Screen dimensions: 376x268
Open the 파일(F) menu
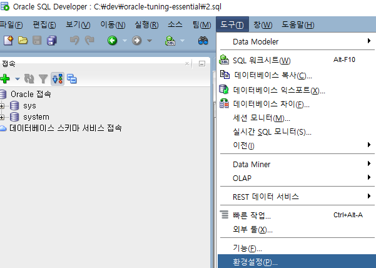11,24
